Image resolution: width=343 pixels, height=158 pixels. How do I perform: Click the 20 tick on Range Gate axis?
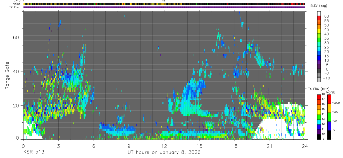(16, 106)
